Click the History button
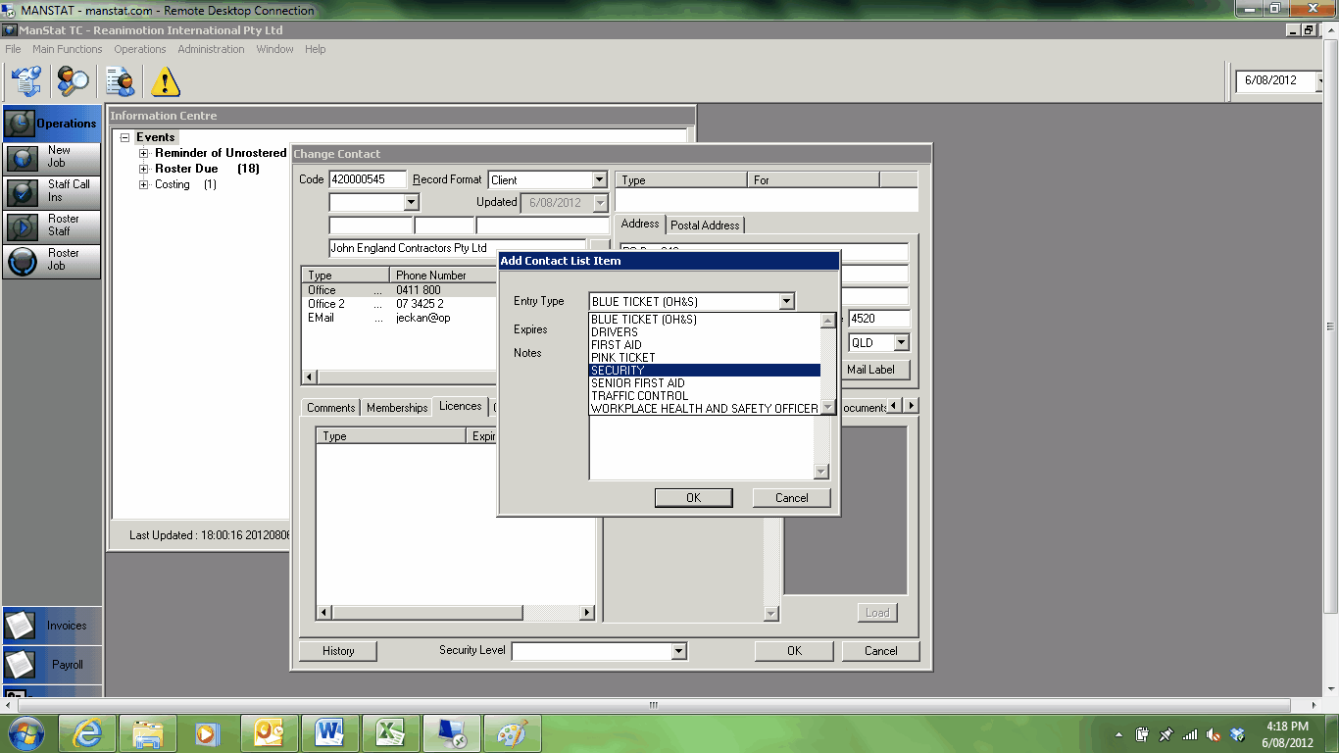This screenshot has height=753, width=1339. 338,651
